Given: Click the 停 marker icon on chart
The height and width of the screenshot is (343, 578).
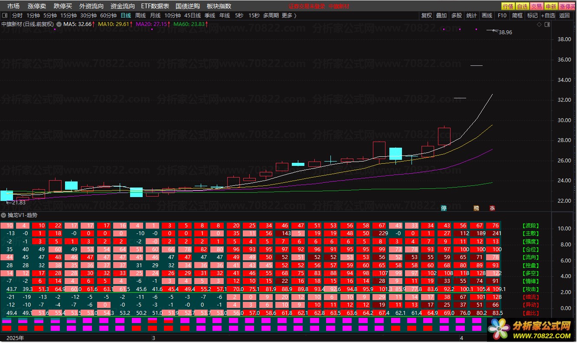Looking at the screenshot, I should pyautogui.click(x=444, y=208).
